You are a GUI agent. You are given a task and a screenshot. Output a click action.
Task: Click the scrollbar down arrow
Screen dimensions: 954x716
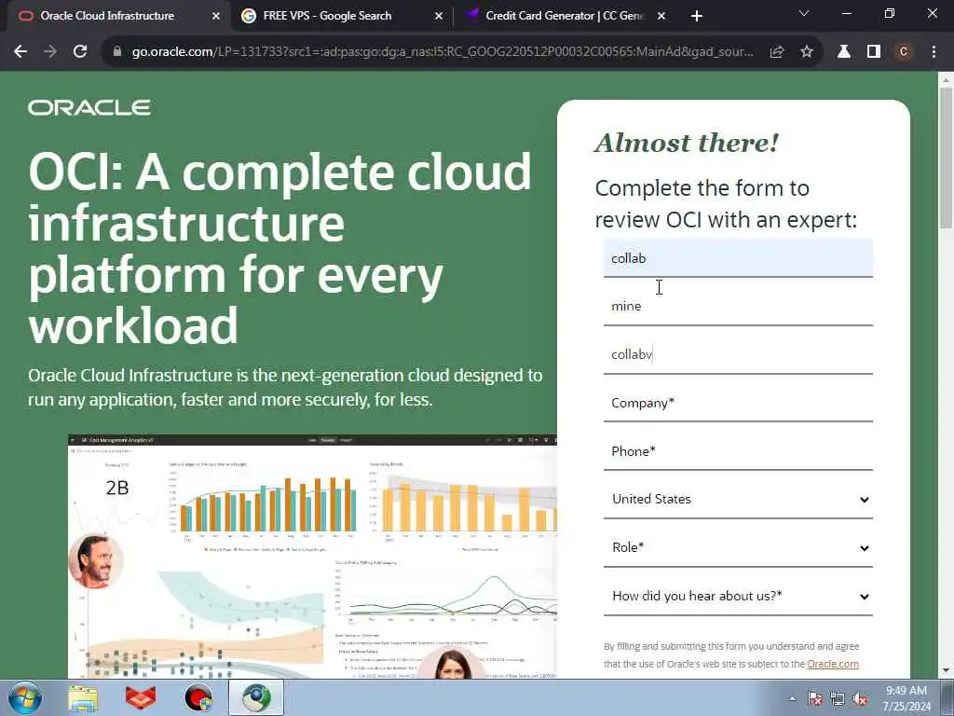[x=946, y=671]
